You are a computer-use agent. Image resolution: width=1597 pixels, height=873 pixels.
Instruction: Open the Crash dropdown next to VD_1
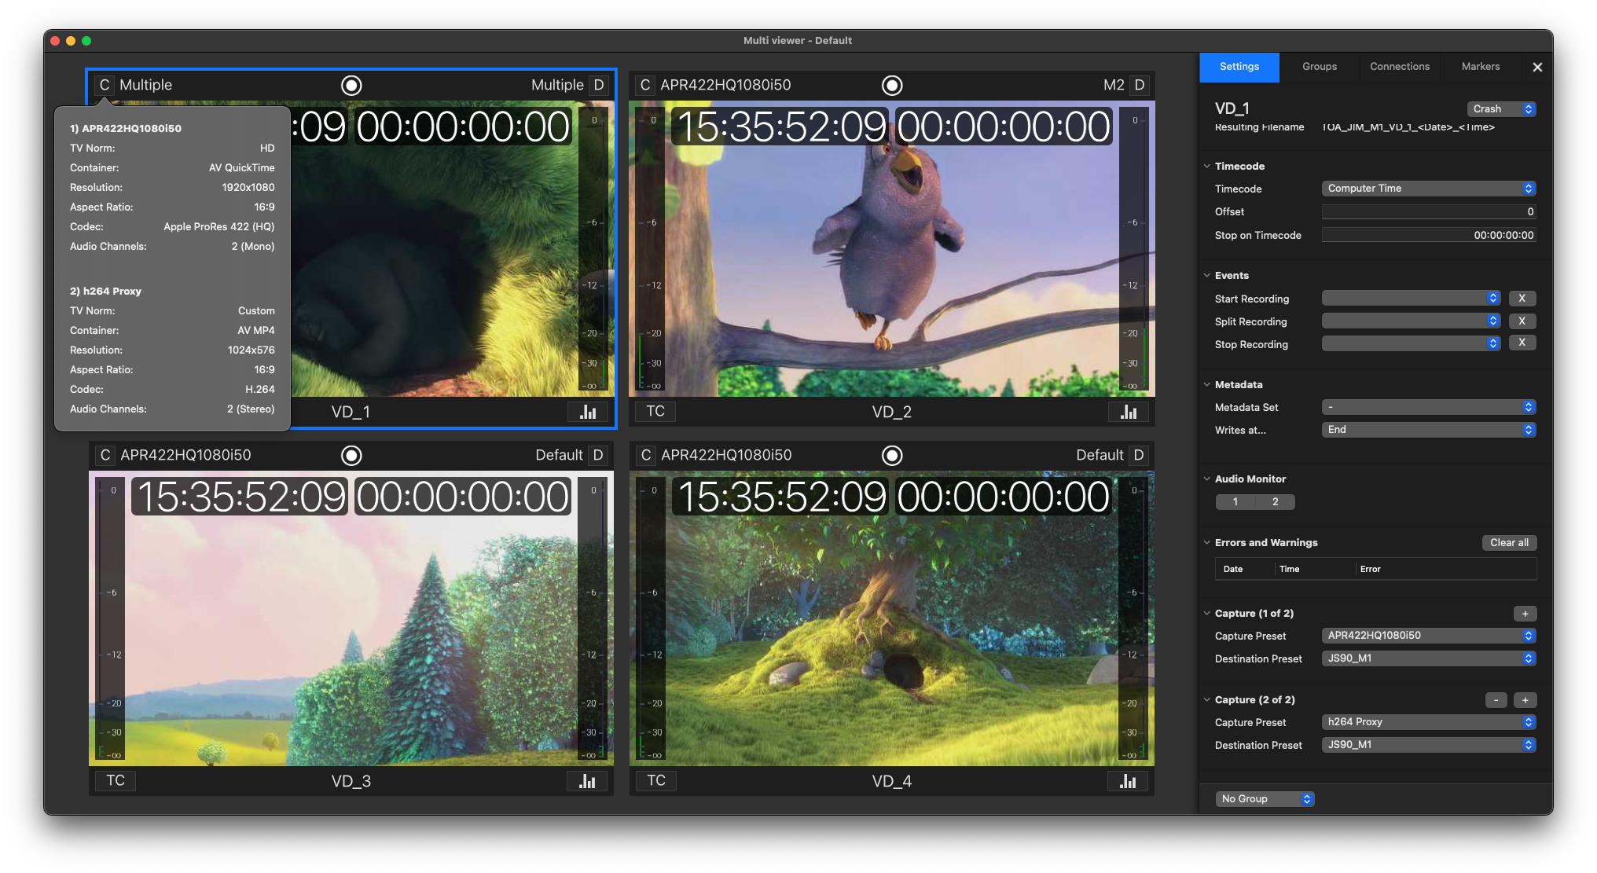point(1501,109)
